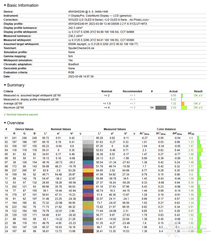Click OK result in Average ΔE*00 row
The width and height of the screenshot is (211, 238).
coord(197,104)
